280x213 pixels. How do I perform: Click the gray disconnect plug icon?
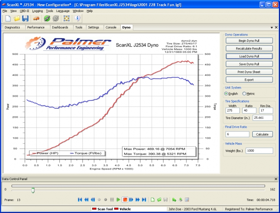[x=56, y=18]
